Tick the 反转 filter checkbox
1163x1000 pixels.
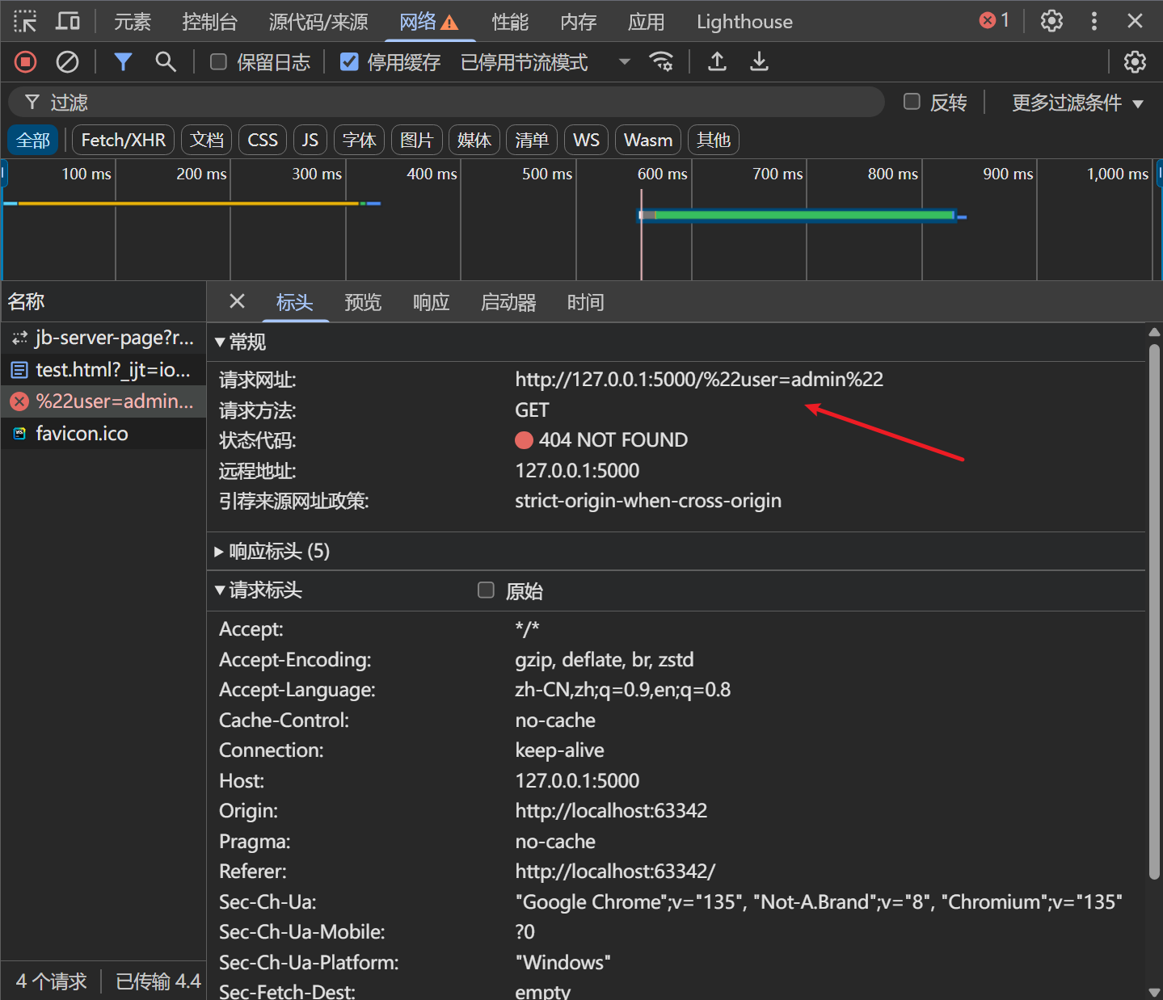[912, 102]
